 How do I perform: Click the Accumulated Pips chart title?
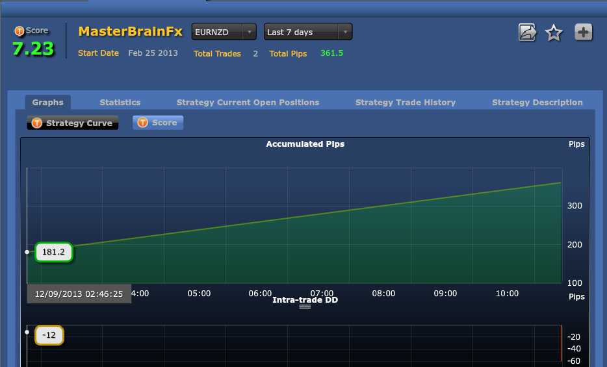[x=305, y=144]
